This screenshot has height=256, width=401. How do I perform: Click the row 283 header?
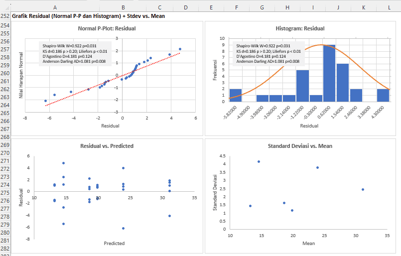click(x=5, y=254)
